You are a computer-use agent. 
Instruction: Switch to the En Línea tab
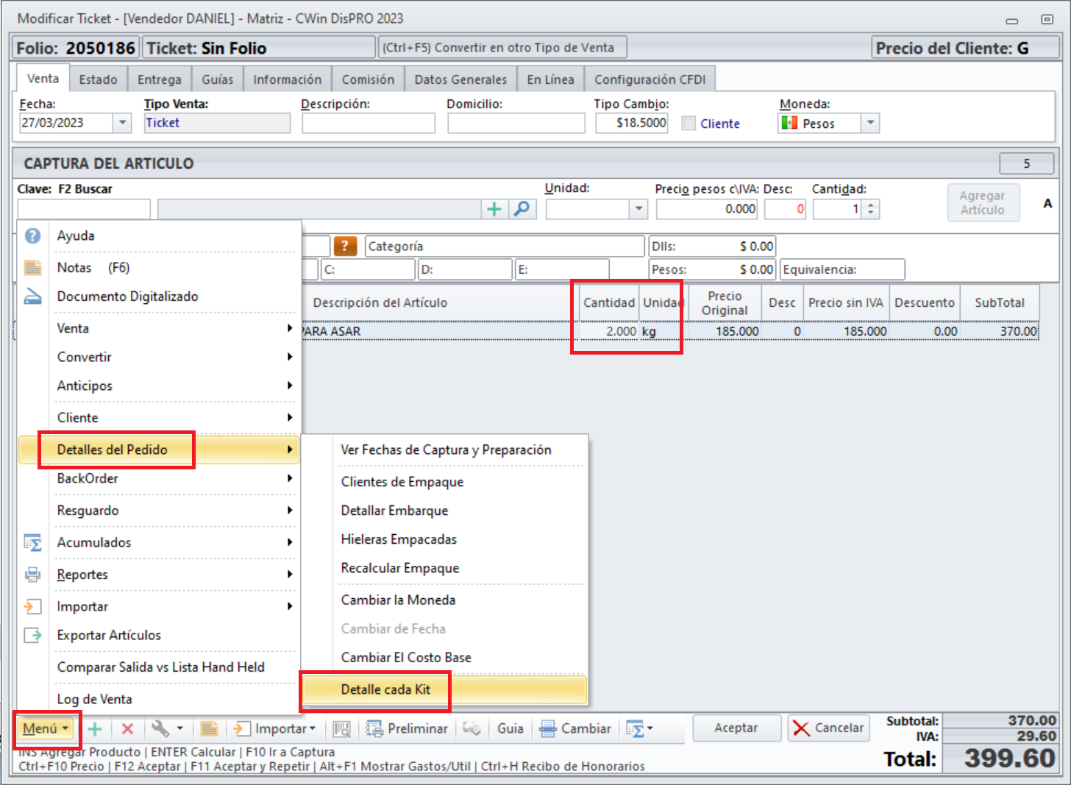tap(550, 79)
